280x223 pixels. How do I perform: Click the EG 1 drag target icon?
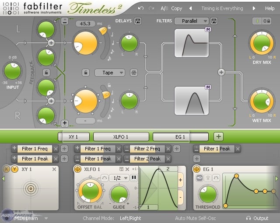click(x=196, y=169)
